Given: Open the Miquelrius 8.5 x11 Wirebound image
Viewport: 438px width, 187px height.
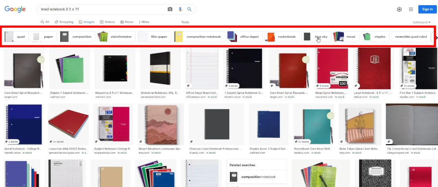Looking at the screenshot, I should click(x=115, y=69).
